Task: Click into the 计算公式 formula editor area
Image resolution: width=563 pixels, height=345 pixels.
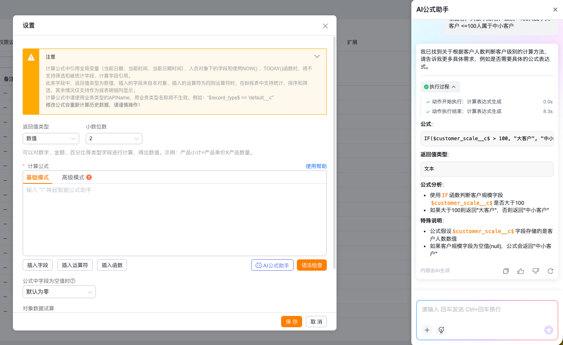Action: pyautogui.click(x=175, y=220)
